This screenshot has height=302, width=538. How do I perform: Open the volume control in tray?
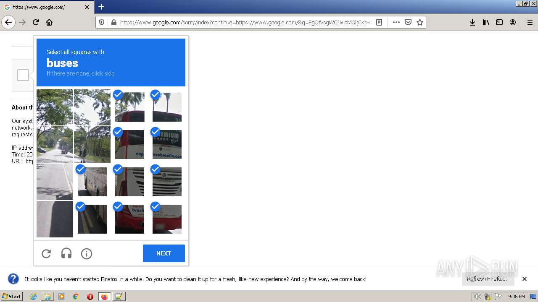point(477,297)
